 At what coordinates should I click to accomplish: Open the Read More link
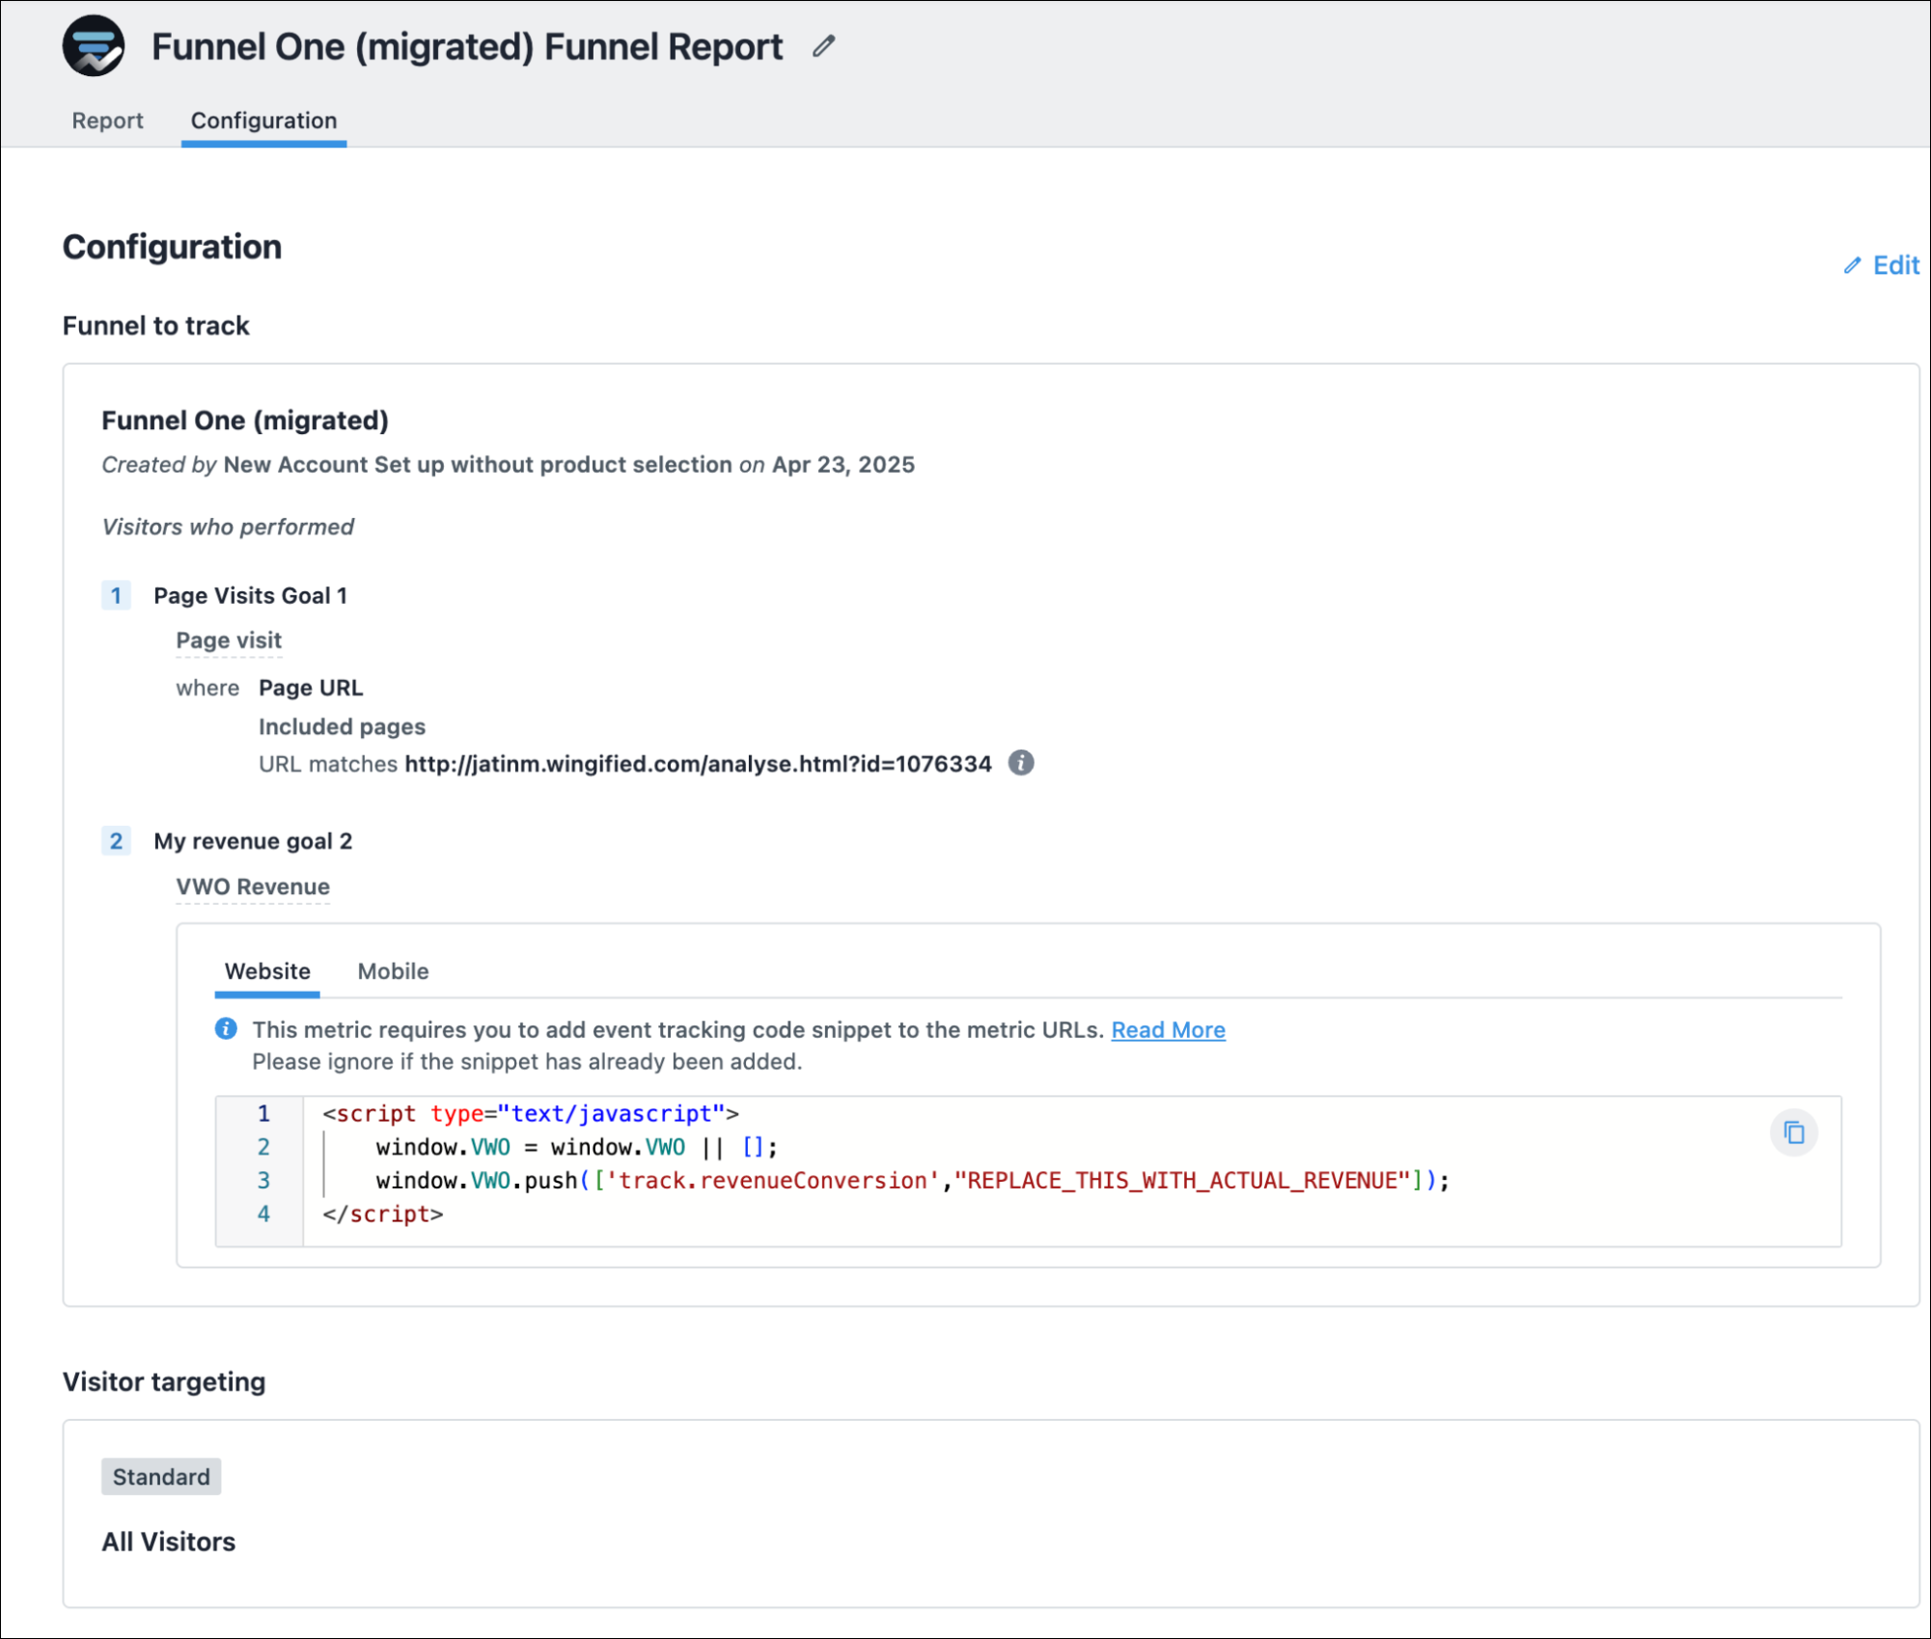[x=1168, y=1029]
